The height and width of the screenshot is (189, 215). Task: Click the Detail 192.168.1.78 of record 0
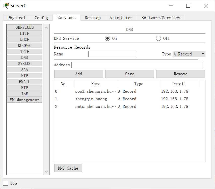coord(175,91)
